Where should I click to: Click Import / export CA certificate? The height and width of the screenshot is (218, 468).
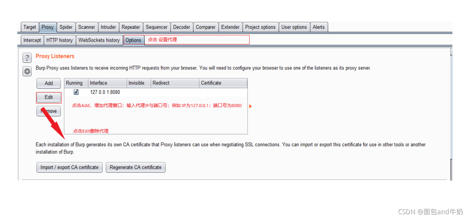pos(69,167)
